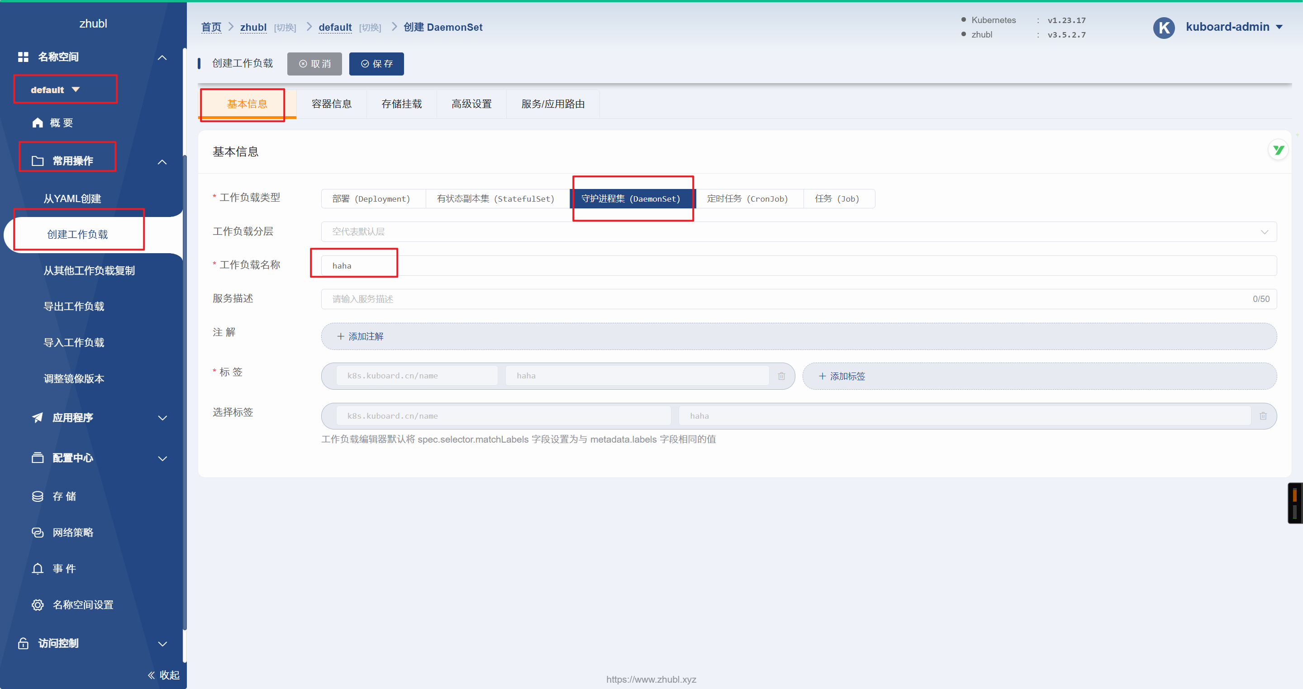Image resolution: width=1303 pixels, height=689 pixels.
Task: Select 守护进程集 (DaemonSet) workload type
Action: (632, 198)
